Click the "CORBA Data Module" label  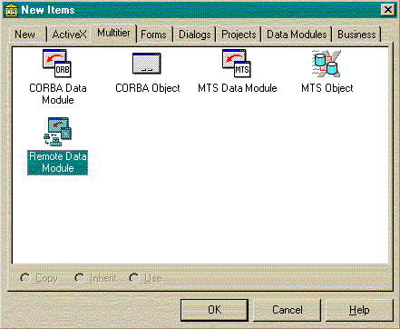point(58,94)
